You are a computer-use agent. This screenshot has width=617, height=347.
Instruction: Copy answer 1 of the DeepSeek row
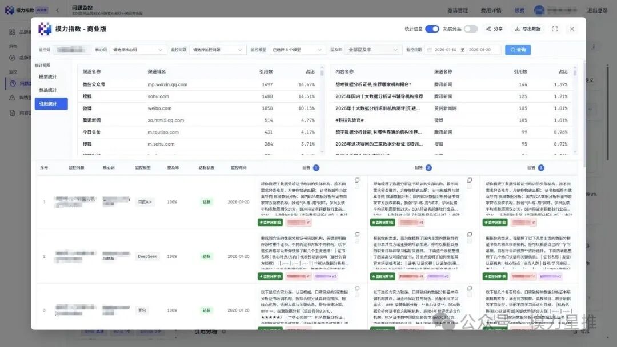(x=357, y=235)
